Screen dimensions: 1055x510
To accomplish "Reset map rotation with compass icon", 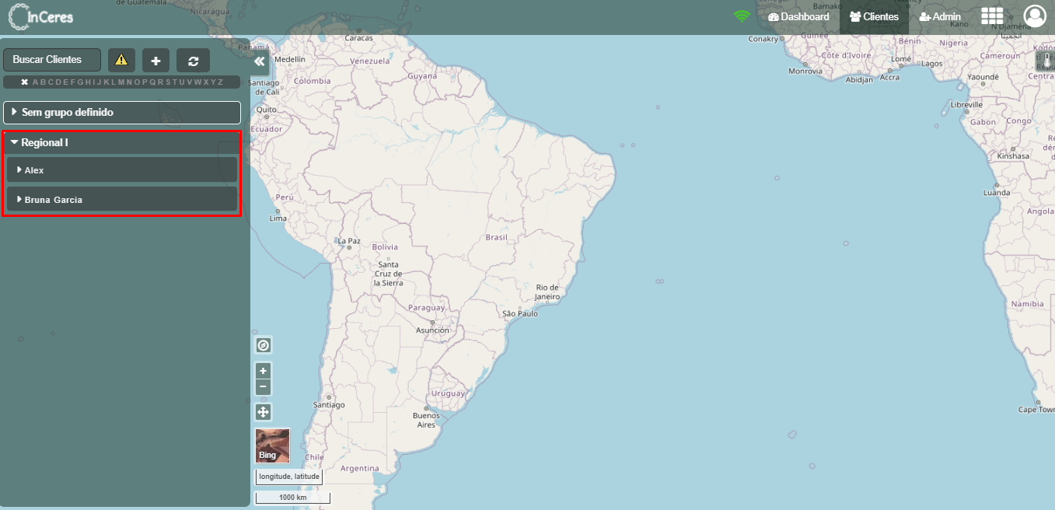I will [x=264, y=345].
